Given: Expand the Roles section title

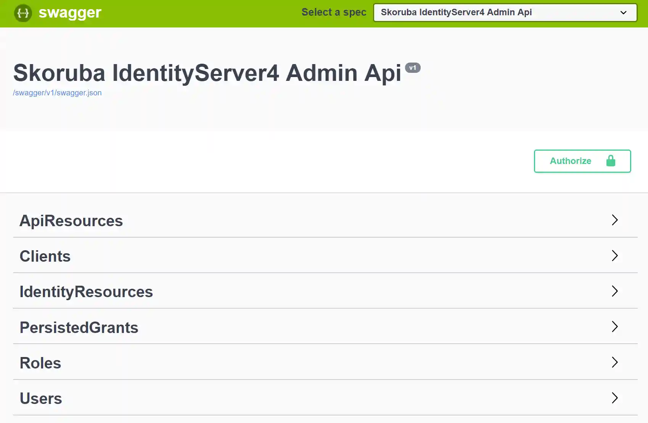Looking at the screenshot, I should point(40,363).
